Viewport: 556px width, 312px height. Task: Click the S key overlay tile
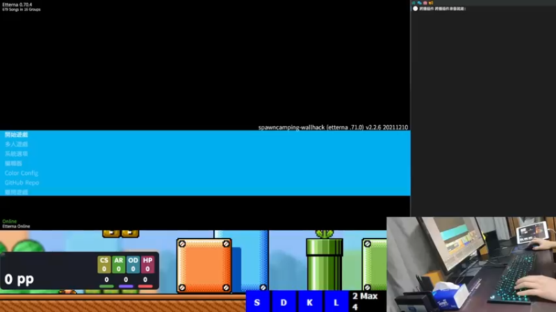[257, 302]
